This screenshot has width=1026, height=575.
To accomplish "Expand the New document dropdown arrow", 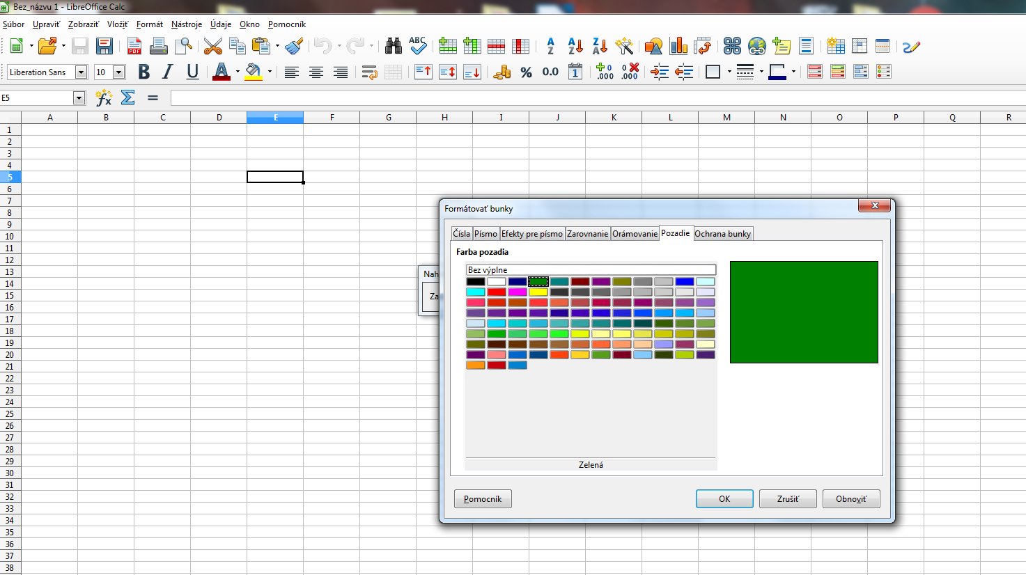I will click(x=31, y=47).
